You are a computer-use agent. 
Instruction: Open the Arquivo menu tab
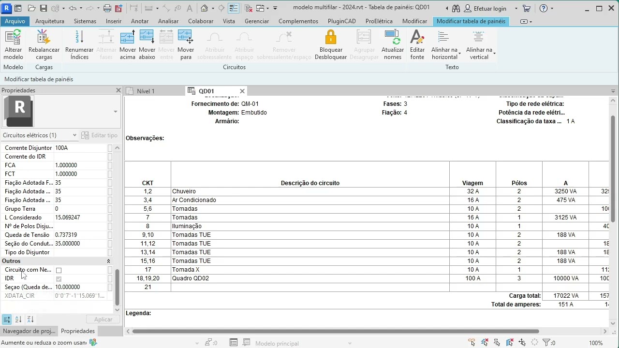[x=15, y=21]
